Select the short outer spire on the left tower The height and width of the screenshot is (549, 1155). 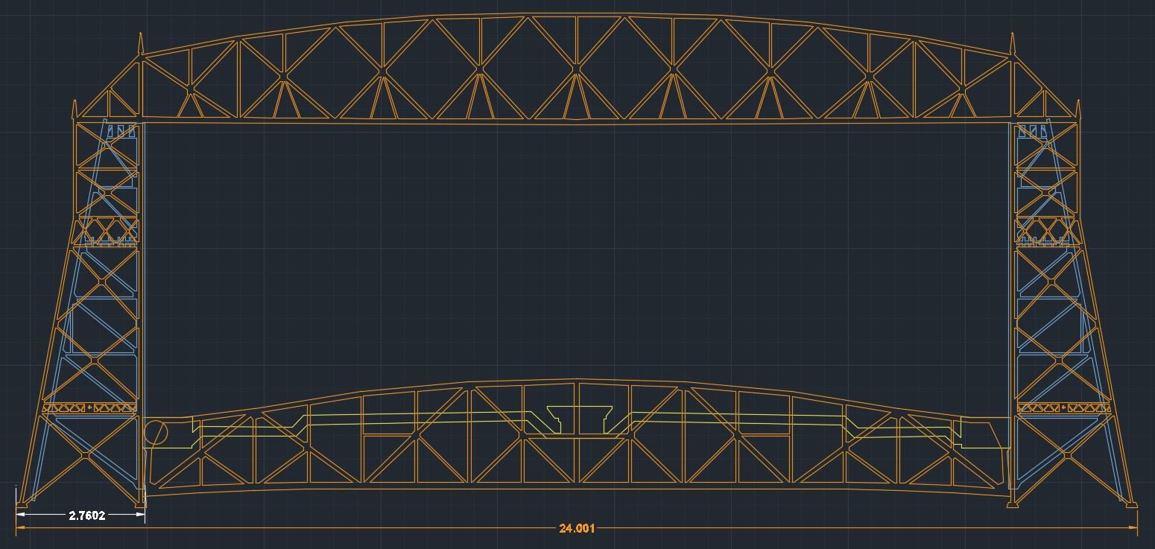(x=74, y=110)
